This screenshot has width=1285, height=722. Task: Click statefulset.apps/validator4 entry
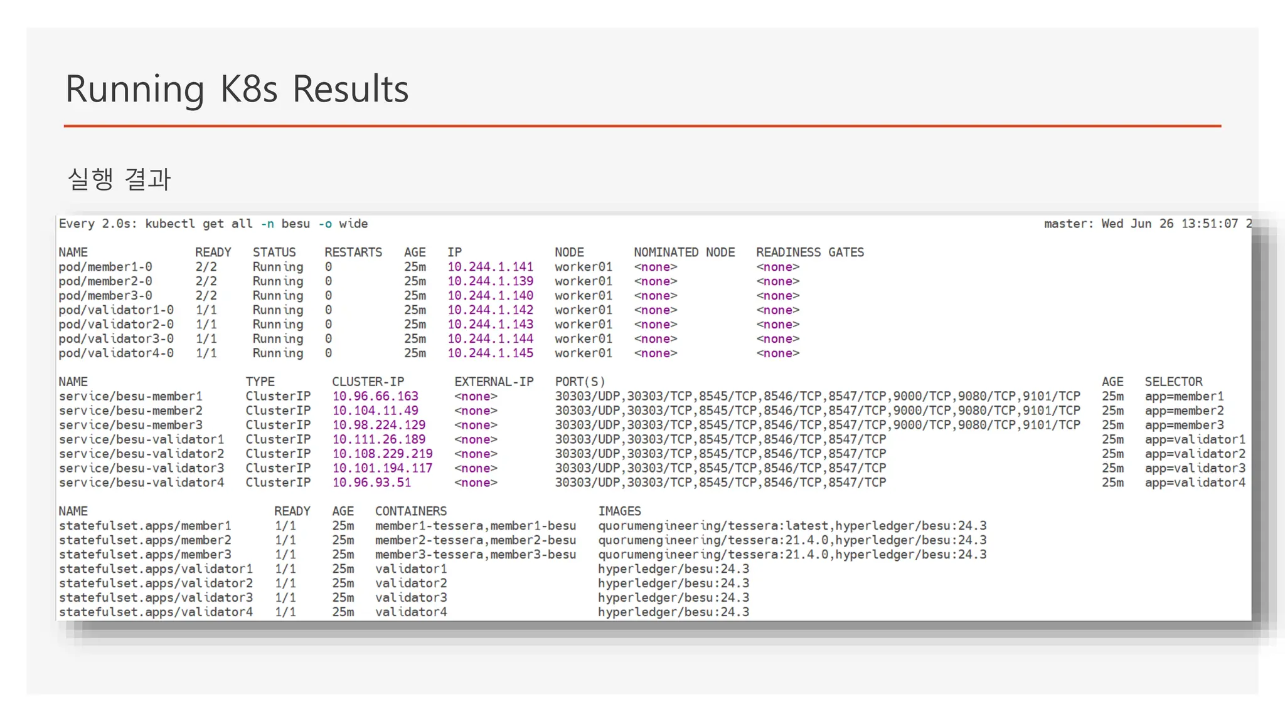(156, 612)
